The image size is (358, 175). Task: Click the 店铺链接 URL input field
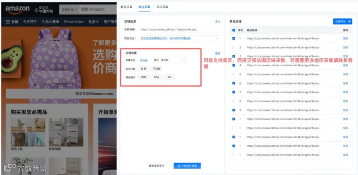coord(179,29)
